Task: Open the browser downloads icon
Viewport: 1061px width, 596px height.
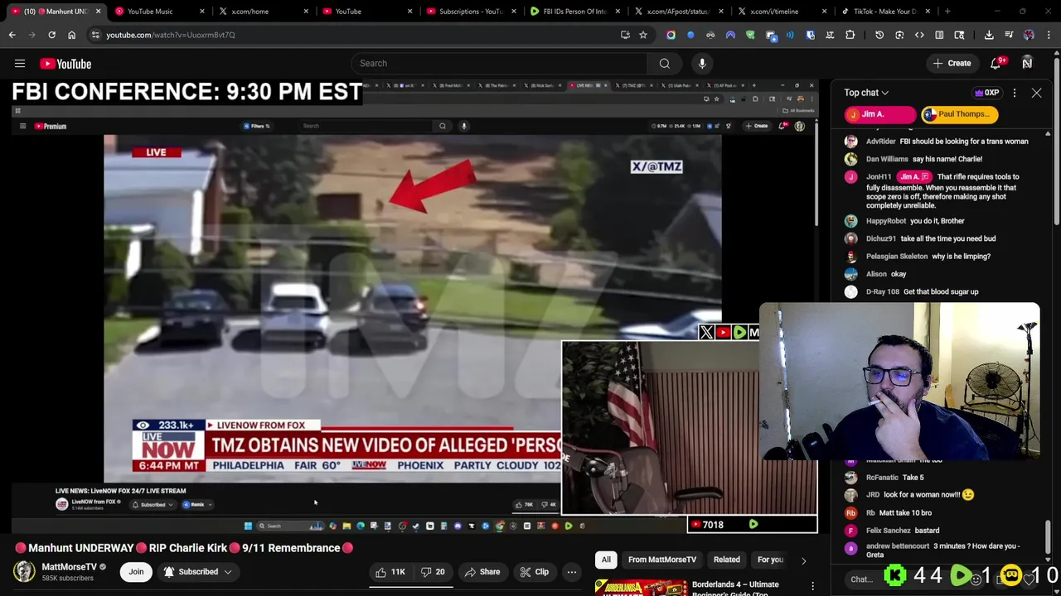Action: (989, 35)
